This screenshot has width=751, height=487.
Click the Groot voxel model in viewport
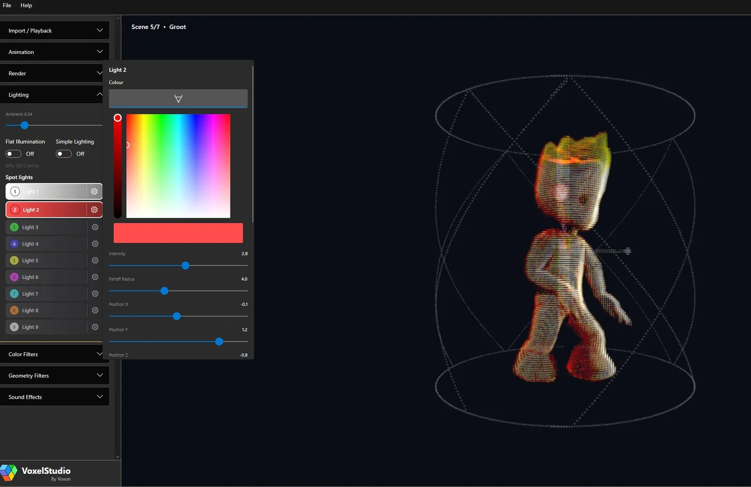point(572,258)
